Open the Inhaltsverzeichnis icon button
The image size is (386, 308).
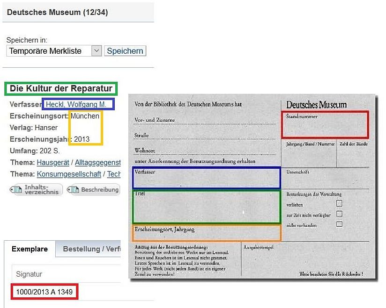(36, 190)
